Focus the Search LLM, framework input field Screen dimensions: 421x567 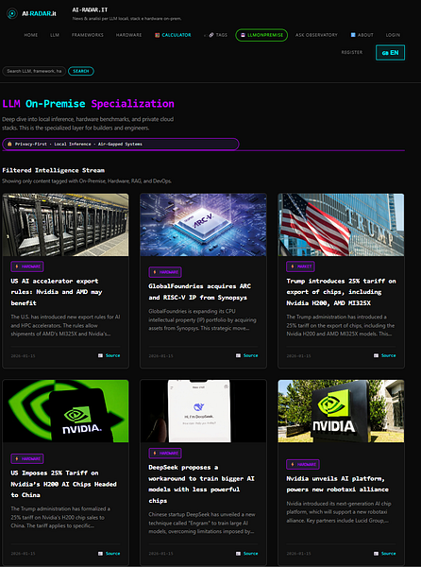(x=34, y=71)
